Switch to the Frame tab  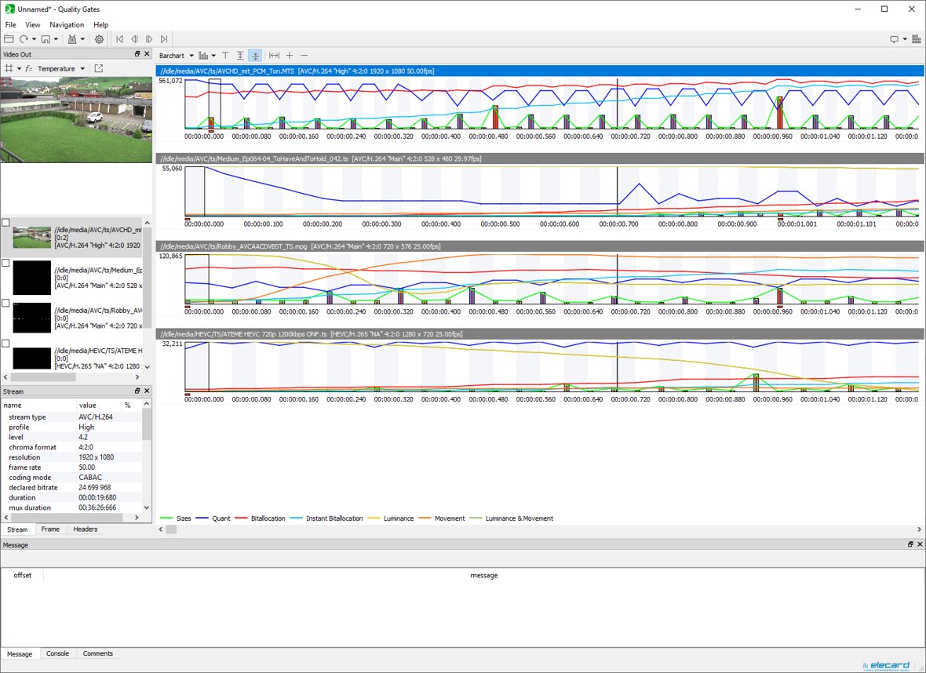point(50,529)
